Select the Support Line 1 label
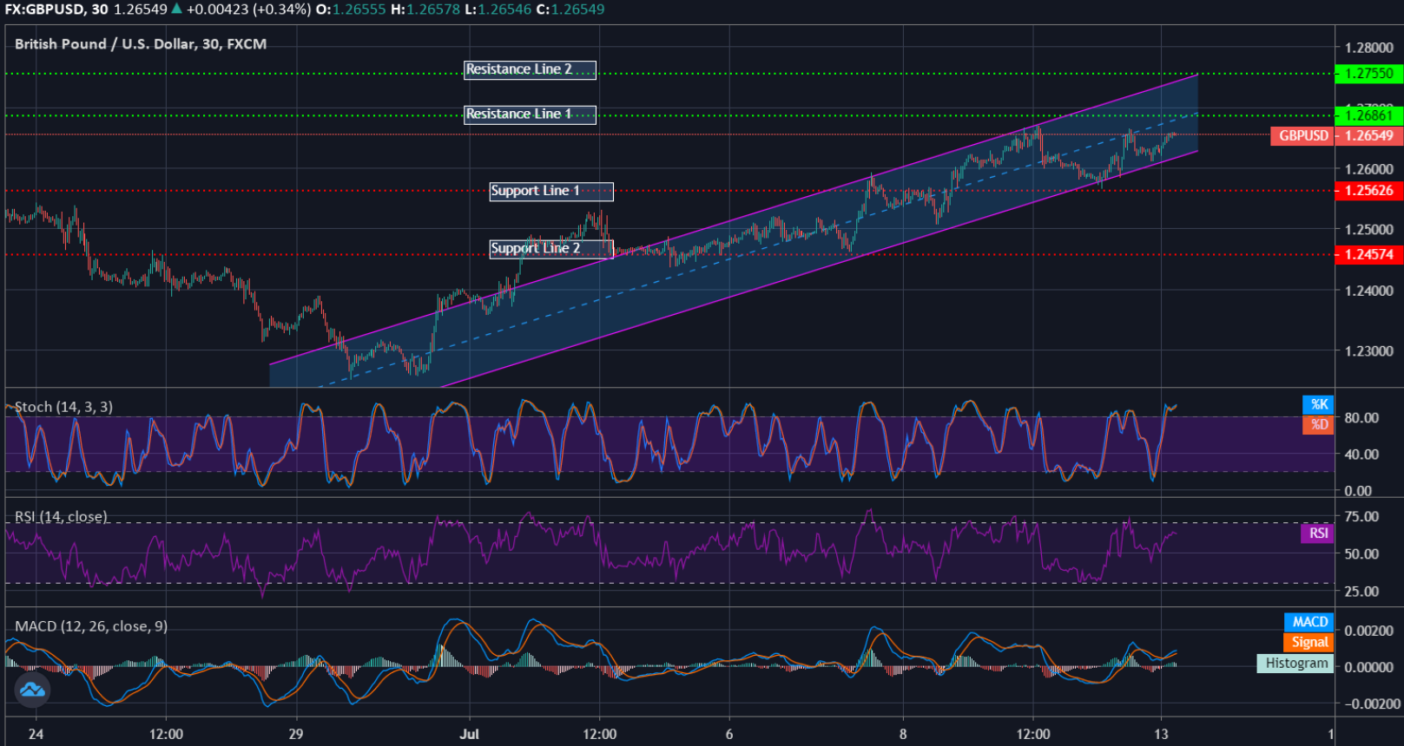The height and width of the screenshot is (746, 1404). pyautogui.click(x=551, y=191)
